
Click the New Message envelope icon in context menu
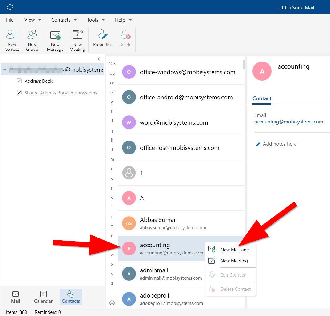click(212, 249)
